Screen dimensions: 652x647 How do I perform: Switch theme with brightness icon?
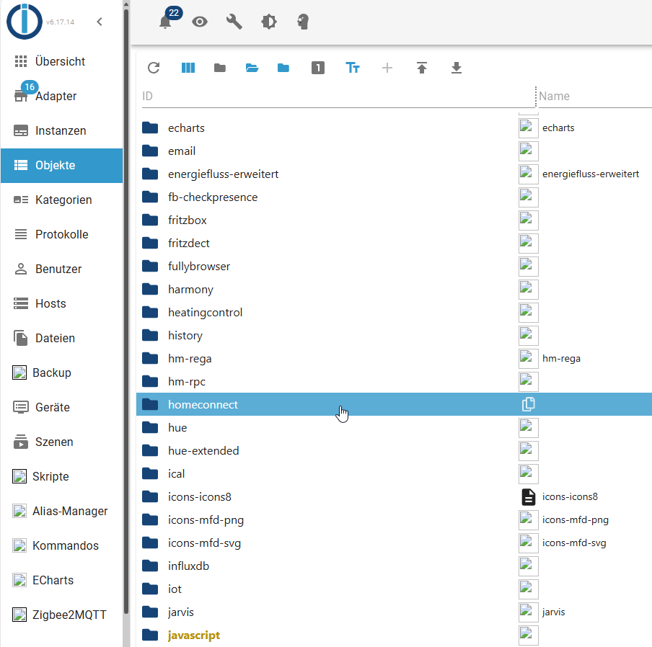tap(268, 22)
